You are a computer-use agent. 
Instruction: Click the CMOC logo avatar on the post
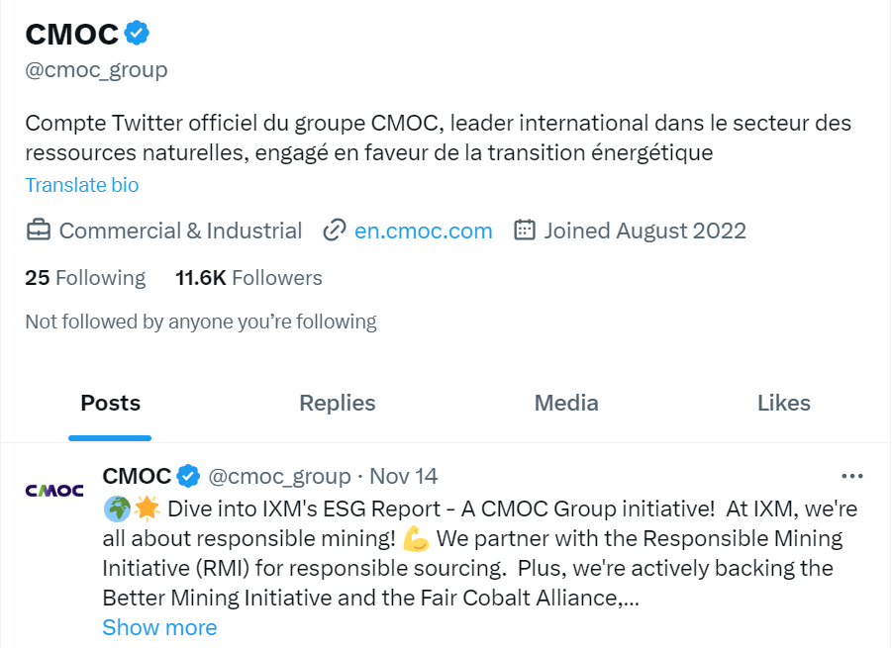53,491
